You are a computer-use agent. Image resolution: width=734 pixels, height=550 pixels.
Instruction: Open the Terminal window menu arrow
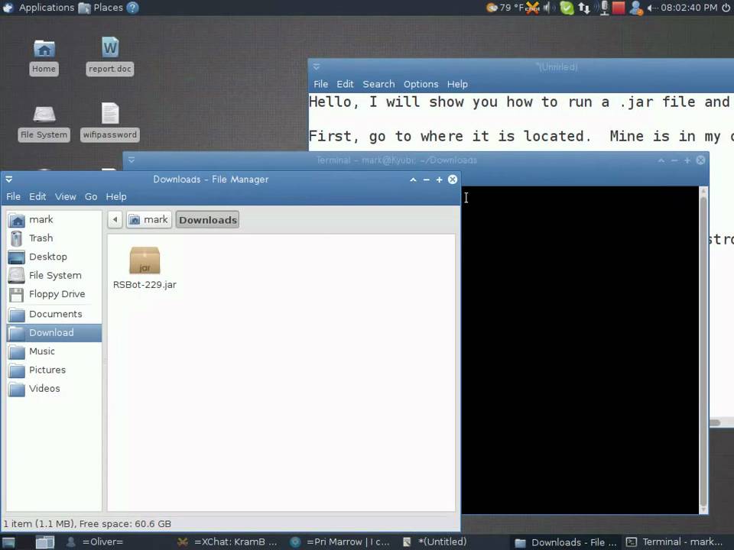coord(132,160)
